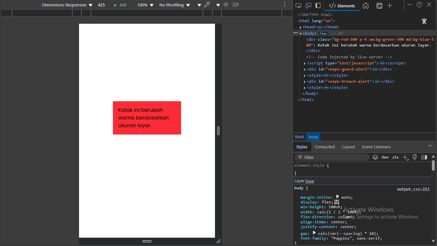437x246 pixels.
Task: Open the base layer link
Action: (310, 181)
